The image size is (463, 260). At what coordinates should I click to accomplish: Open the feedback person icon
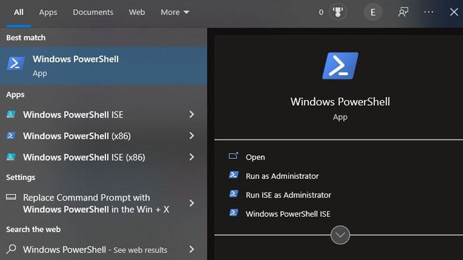(x=403, y=12)
